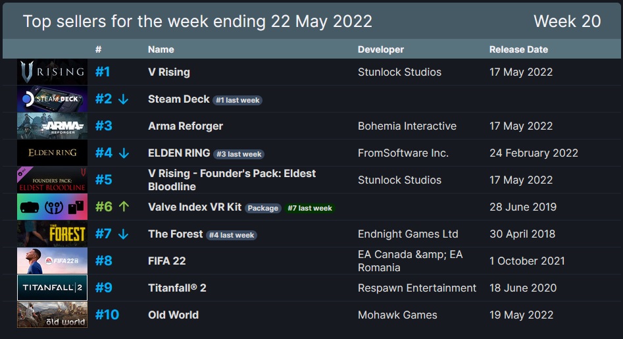
Task: Click the Package tag on Valve Index
Action: pos(263,208)
